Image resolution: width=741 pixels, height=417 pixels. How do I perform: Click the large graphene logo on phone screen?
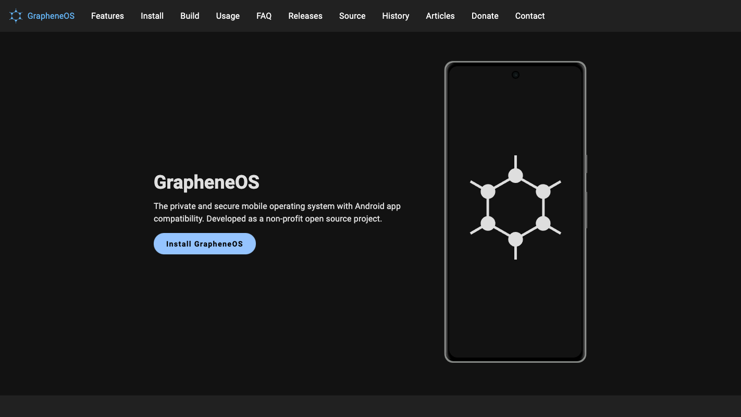(515, 207)
